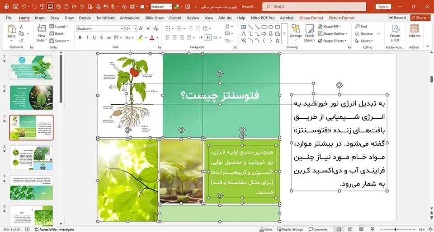The image size is (434, 232).
Task: Click the Record button at top right
Action: click(x=398, y=18)
